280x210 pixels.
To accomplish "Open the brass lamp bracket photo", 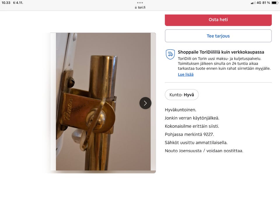I will pyautogui.click(x=103, y=101).
